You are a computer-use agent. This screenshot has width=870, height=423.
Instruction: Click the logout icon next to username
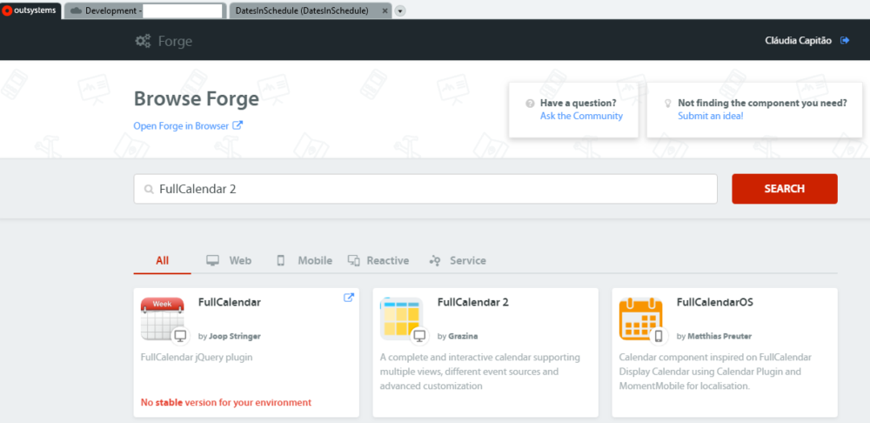coord(845,41)
